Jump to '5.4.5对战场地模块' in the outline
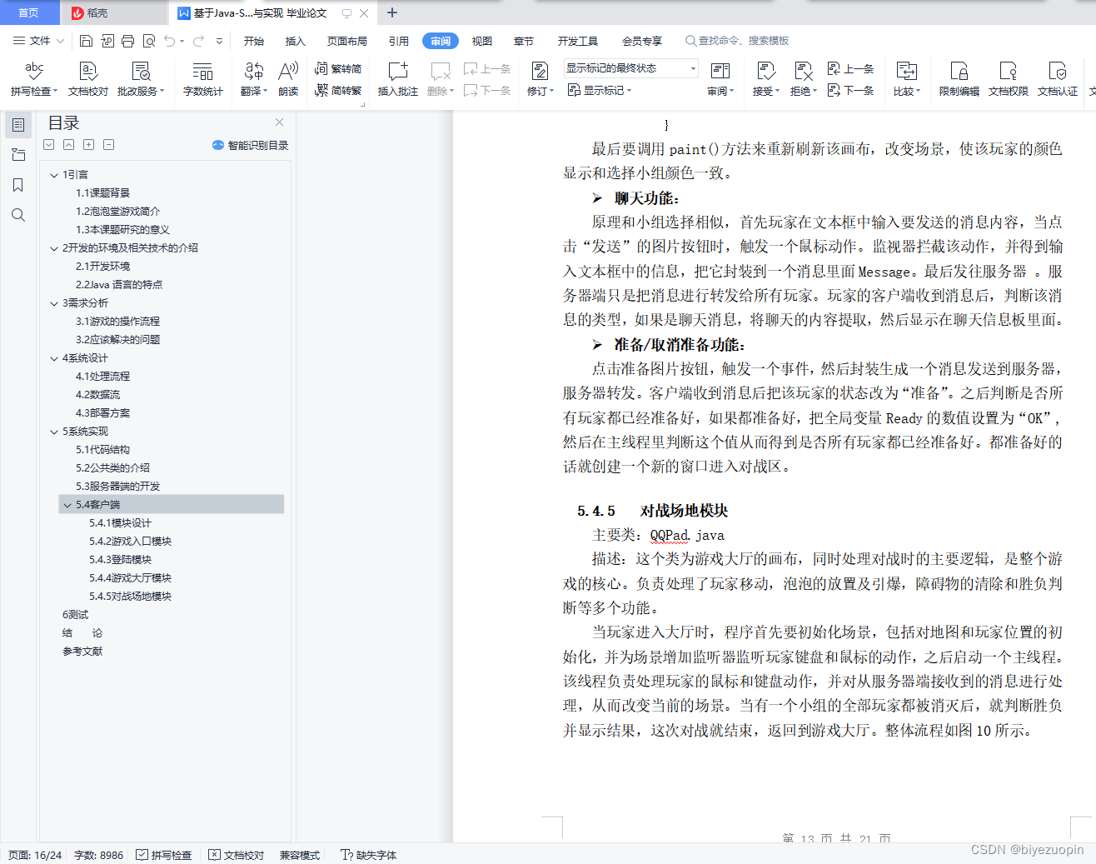 point(130,597)
